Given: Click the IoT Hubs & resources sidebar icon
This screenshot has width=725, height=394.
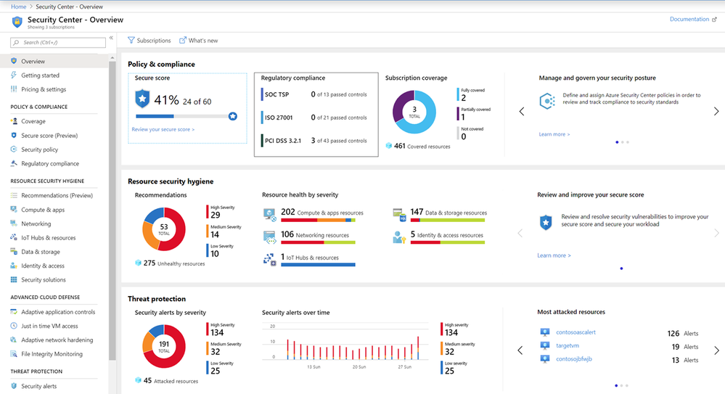Looking at the screenshot, I should (x=14, y=238).
